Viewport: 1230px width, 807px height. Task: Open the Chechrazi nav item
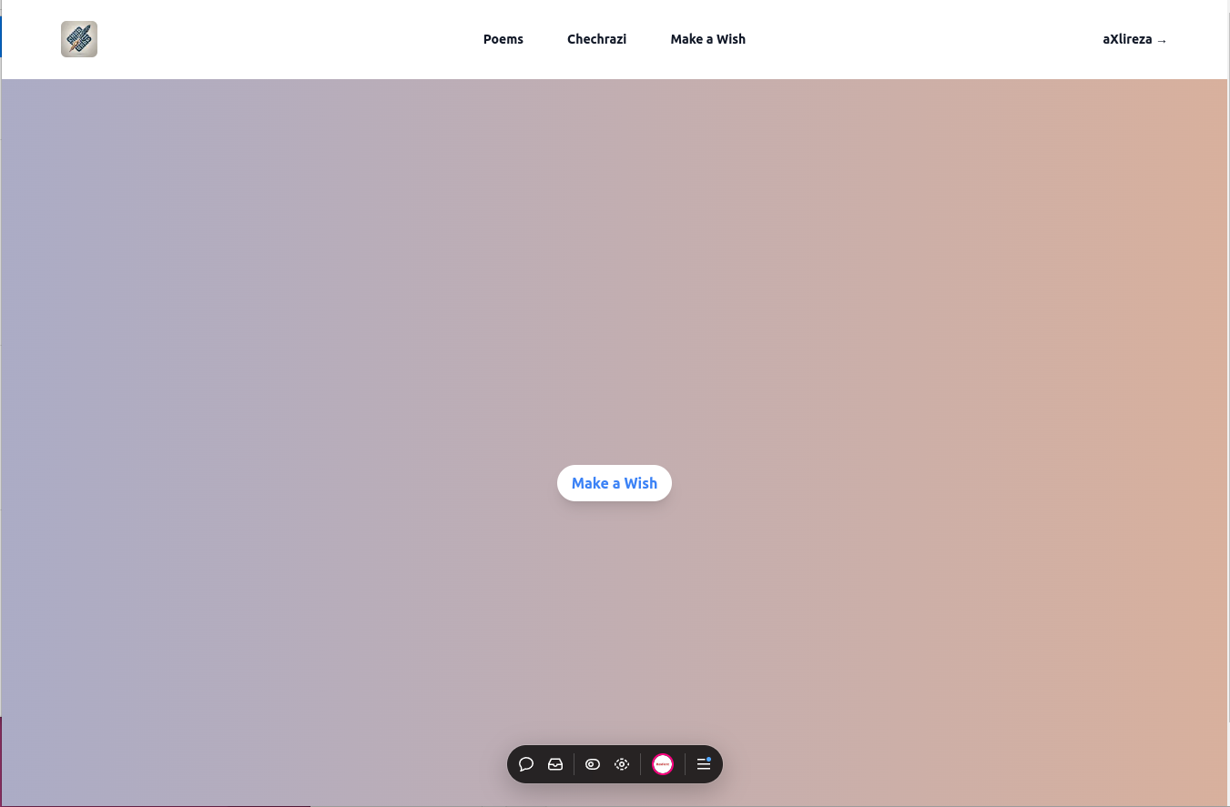pyautogui.click(x=596, y=39)
